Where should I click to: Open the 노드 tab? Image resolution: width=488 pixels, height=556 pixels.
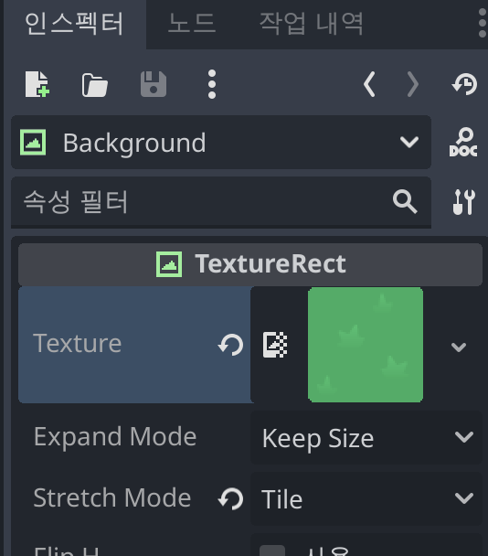coord(191,24)
